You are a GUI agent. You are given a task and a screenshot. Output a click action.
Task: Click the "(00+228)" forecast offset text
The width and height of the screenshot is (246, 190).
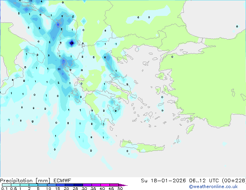[x=234, y=181]
